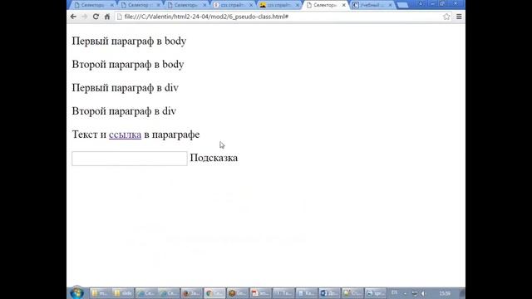Screen dimensions: 532x299
Task: Click the EN language indicator in tray
Action: pyautogui.click(x=394, y=293)
